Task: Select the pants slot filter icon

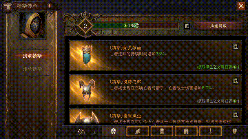Action: [x=186, y=131]
